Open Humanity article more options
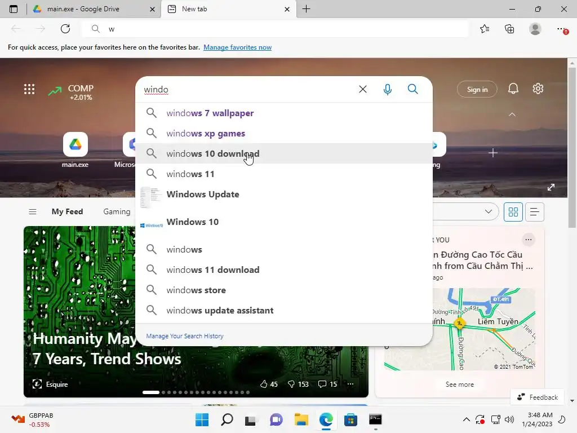This screenshot has height=433, width=577. click(350, 384)
